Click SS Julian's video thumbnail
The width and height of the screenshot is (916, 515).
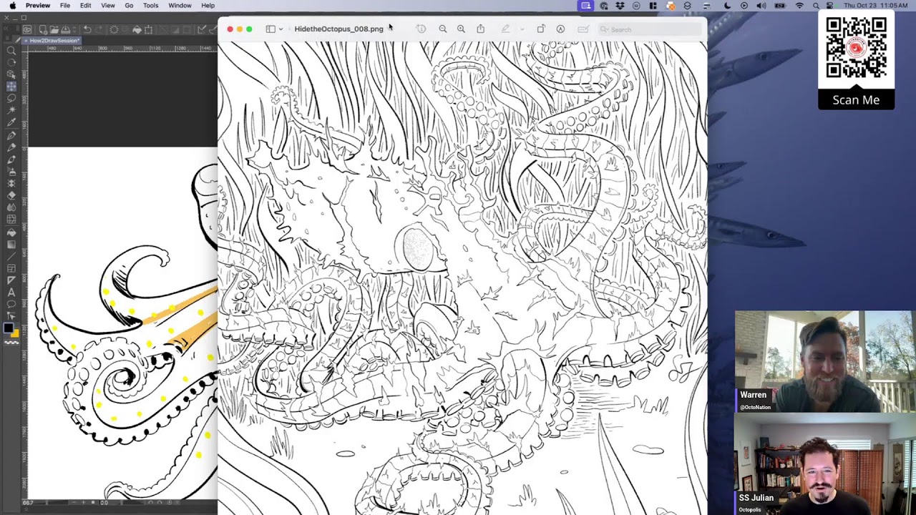825,463
